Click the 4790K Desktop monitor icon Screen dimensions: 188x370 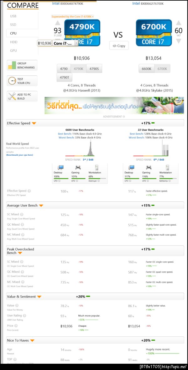click(x=60, y=168)
